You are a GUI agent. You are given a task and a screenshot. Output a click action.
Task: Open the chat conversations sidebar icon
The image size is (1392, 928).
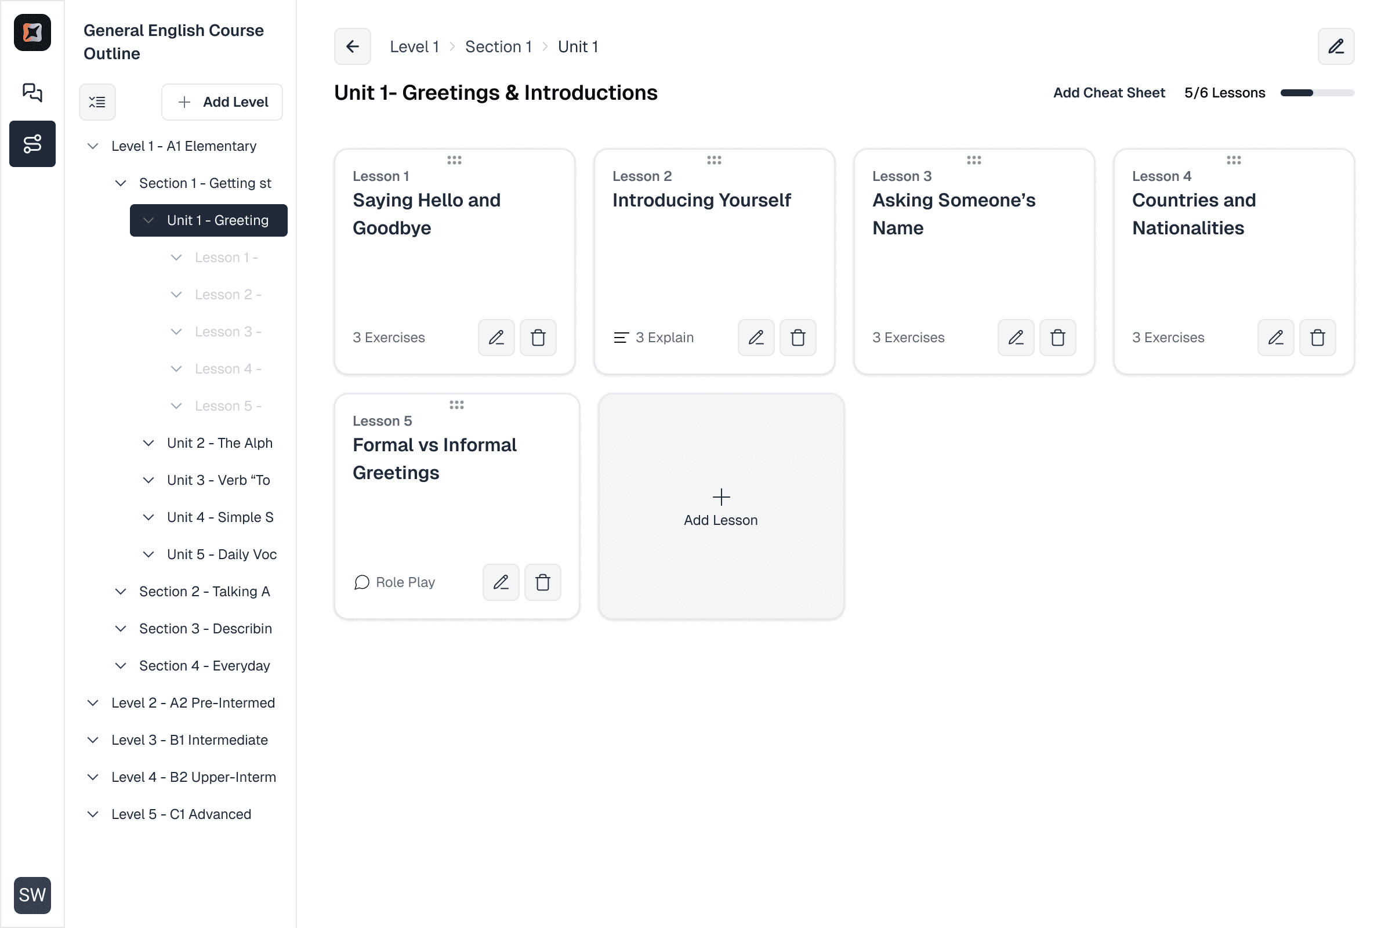(32, 92)
